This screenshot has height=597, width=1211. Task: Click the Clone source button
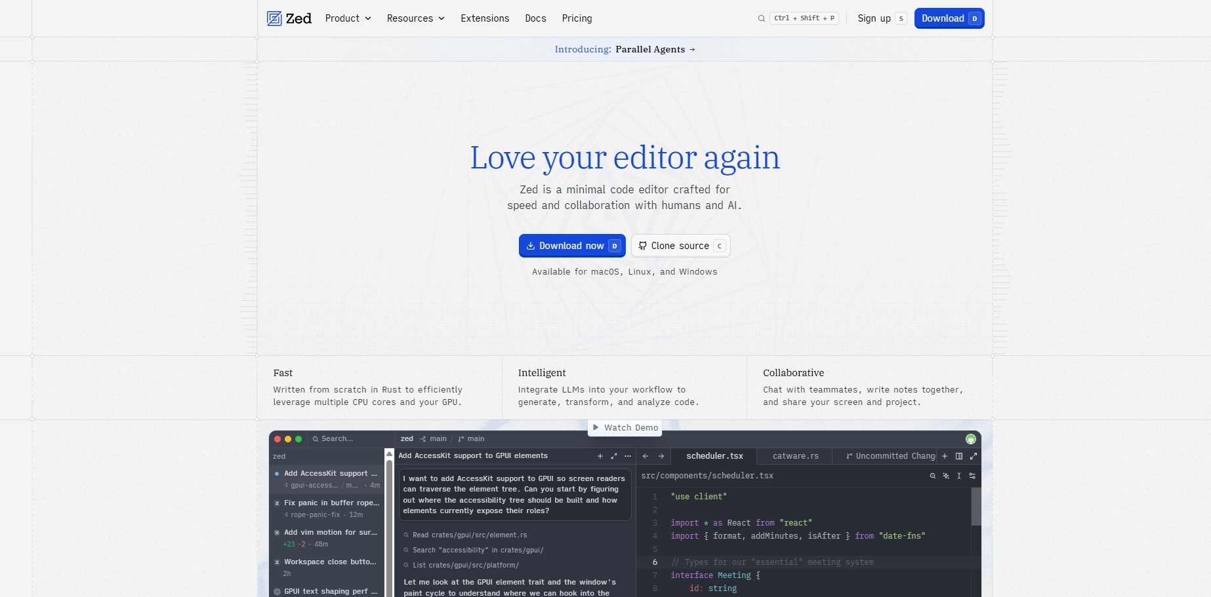coord(681,246)
